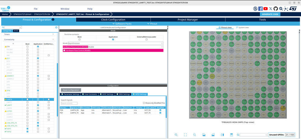Open the YouTube icon in header

point(266,9)
